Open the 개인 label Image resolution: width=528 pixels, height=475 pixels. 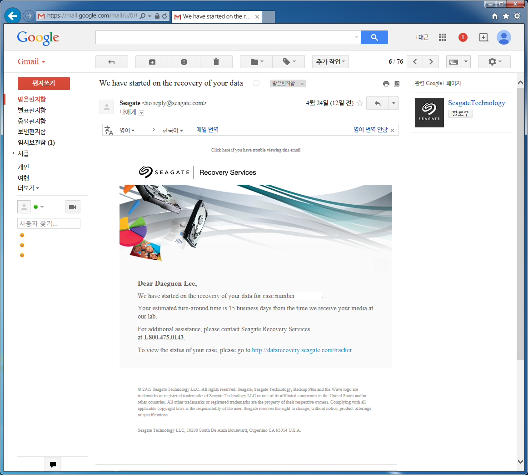[x=23, y=167]
